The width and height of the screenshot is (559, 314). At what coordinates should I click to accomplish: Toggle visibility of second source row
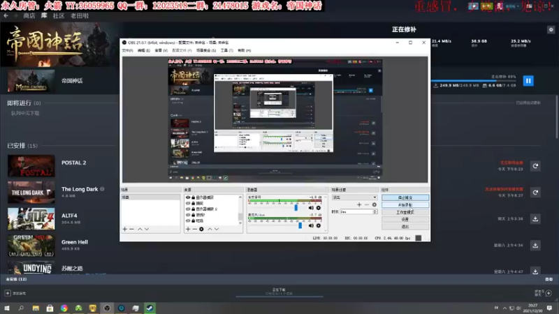coord(188,203)
